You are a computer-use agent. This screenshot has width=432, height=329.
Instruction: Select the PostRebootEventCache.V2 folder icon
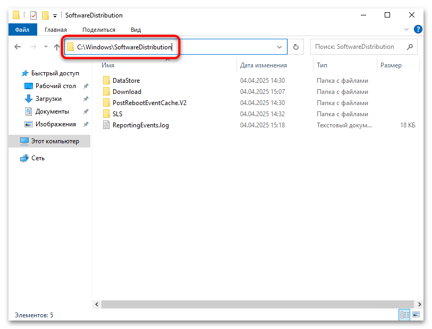pyautogui.click(x=106, y=103)
